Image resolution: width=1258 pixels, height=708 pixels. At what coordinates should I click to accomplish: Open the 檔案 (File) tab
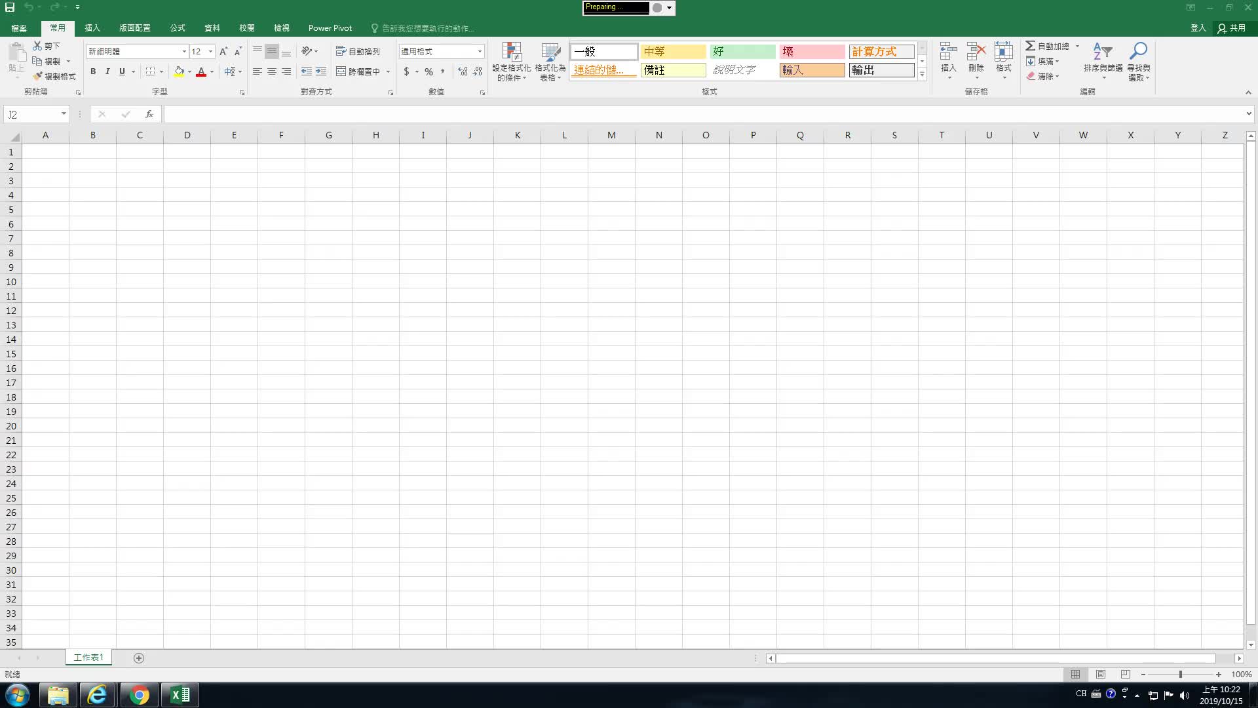click(x=19, y=28)
